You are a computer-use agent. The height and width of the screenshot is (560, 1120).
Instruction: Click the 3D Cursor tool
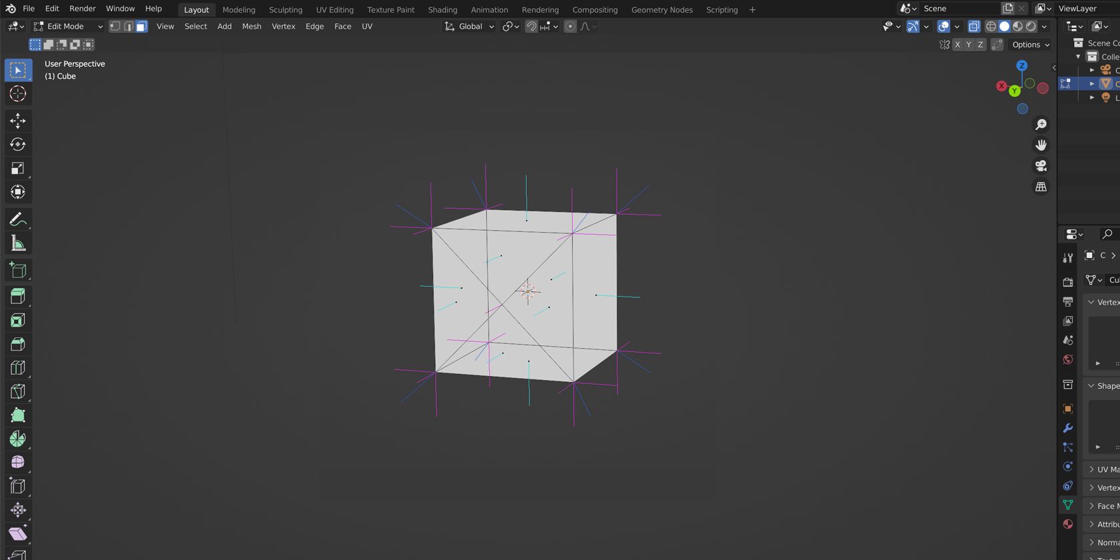pyautogui.click(x=18, y=94)
